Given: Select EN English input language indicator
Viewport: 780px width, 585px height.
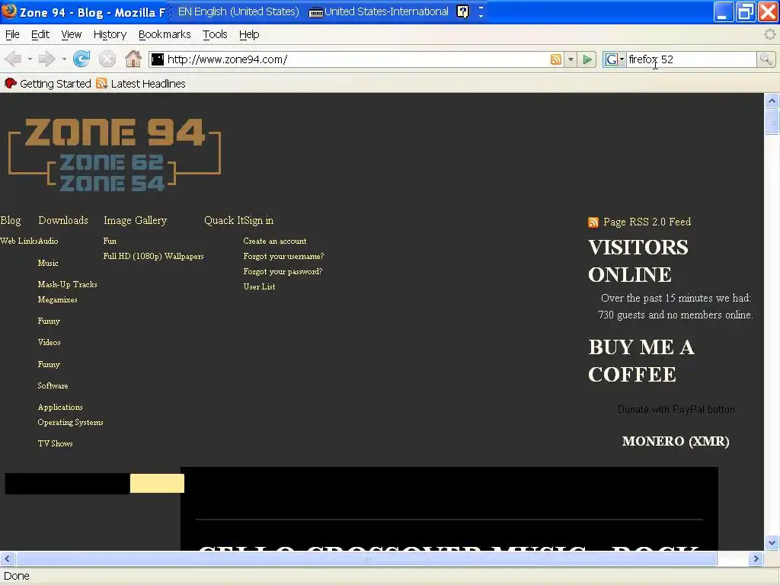Looking at the screenshot, I should (238, 11).
